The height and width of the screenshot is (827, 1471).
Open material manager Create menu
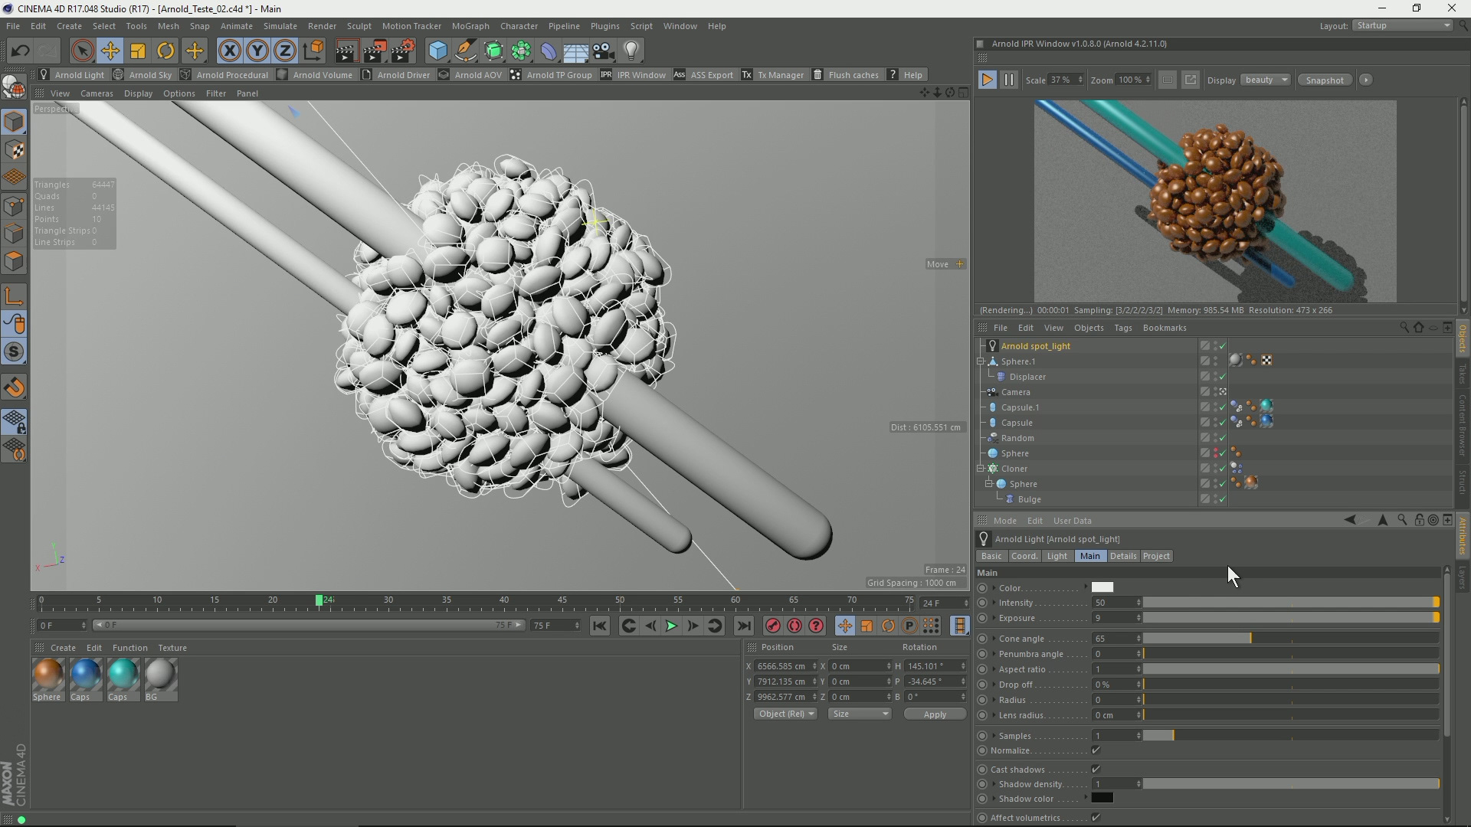[63, 648]
